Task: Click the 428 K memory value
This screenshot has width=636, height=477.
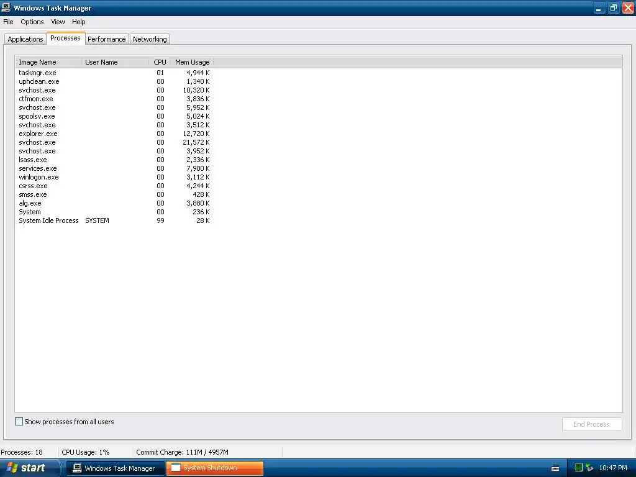Action: (x=201, y=194)
